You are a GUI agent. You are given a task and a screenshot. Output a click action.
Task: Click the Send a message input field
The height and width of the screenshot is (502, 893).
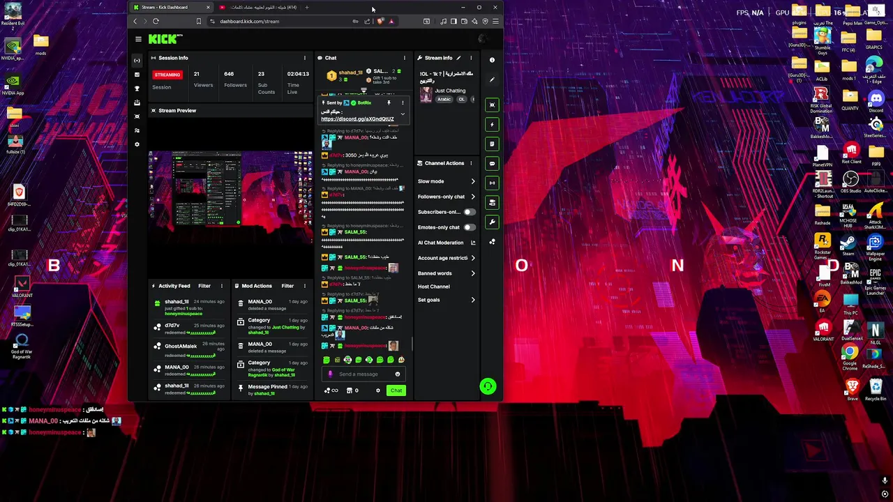(x=363, y=374)
